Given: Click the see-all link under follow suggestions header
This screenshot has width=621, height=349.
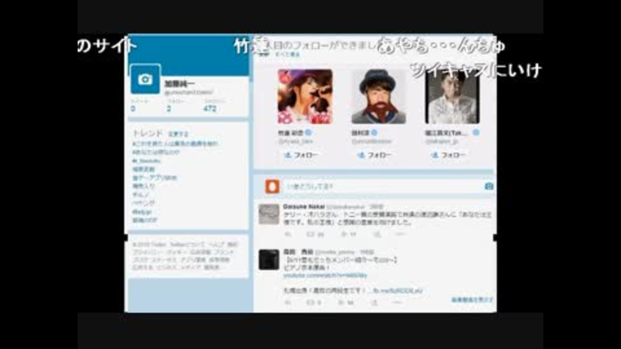Looking at the screenshot, I should click(x=287, y=54).
